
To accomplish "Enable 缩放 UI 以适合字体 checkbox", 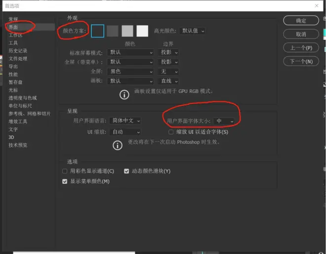I will pos(171,132).
